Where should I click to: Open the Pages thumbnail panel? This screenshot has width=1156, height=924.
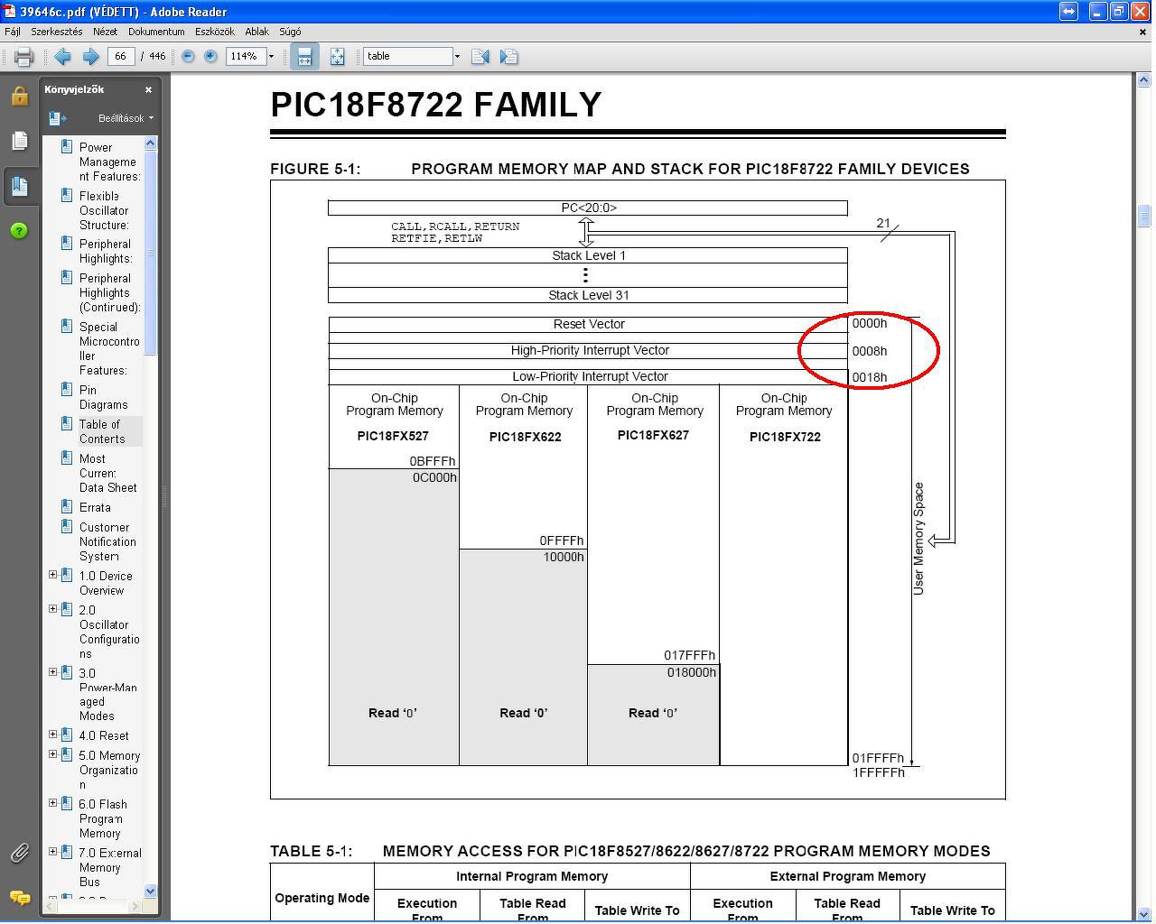[20, 141]
